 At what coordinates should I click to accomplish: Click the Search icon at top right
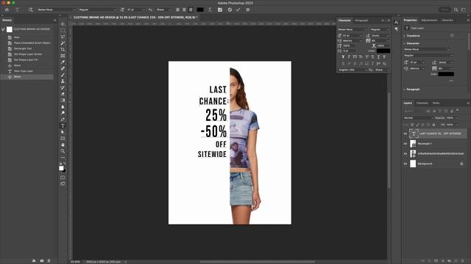456,10
